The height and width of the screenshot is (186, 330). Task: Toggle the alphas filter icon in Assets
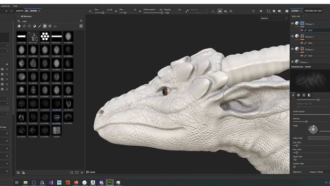coord(45,26)
